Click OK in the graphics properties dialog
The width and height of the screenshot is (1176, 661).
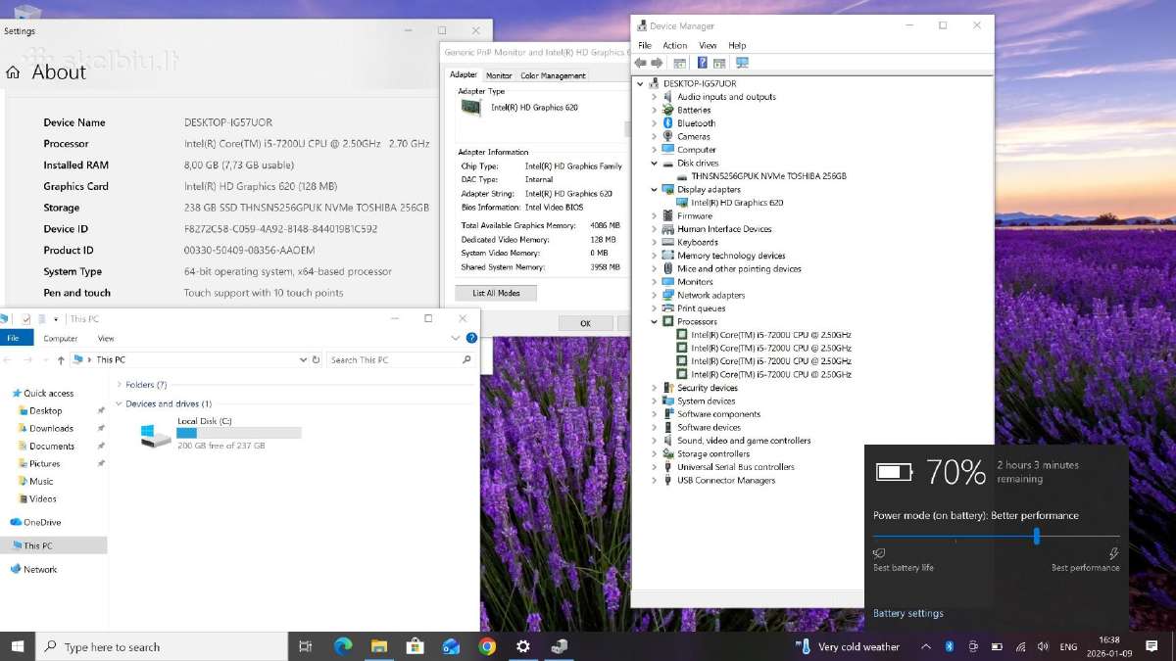click(x=585, y=323)
